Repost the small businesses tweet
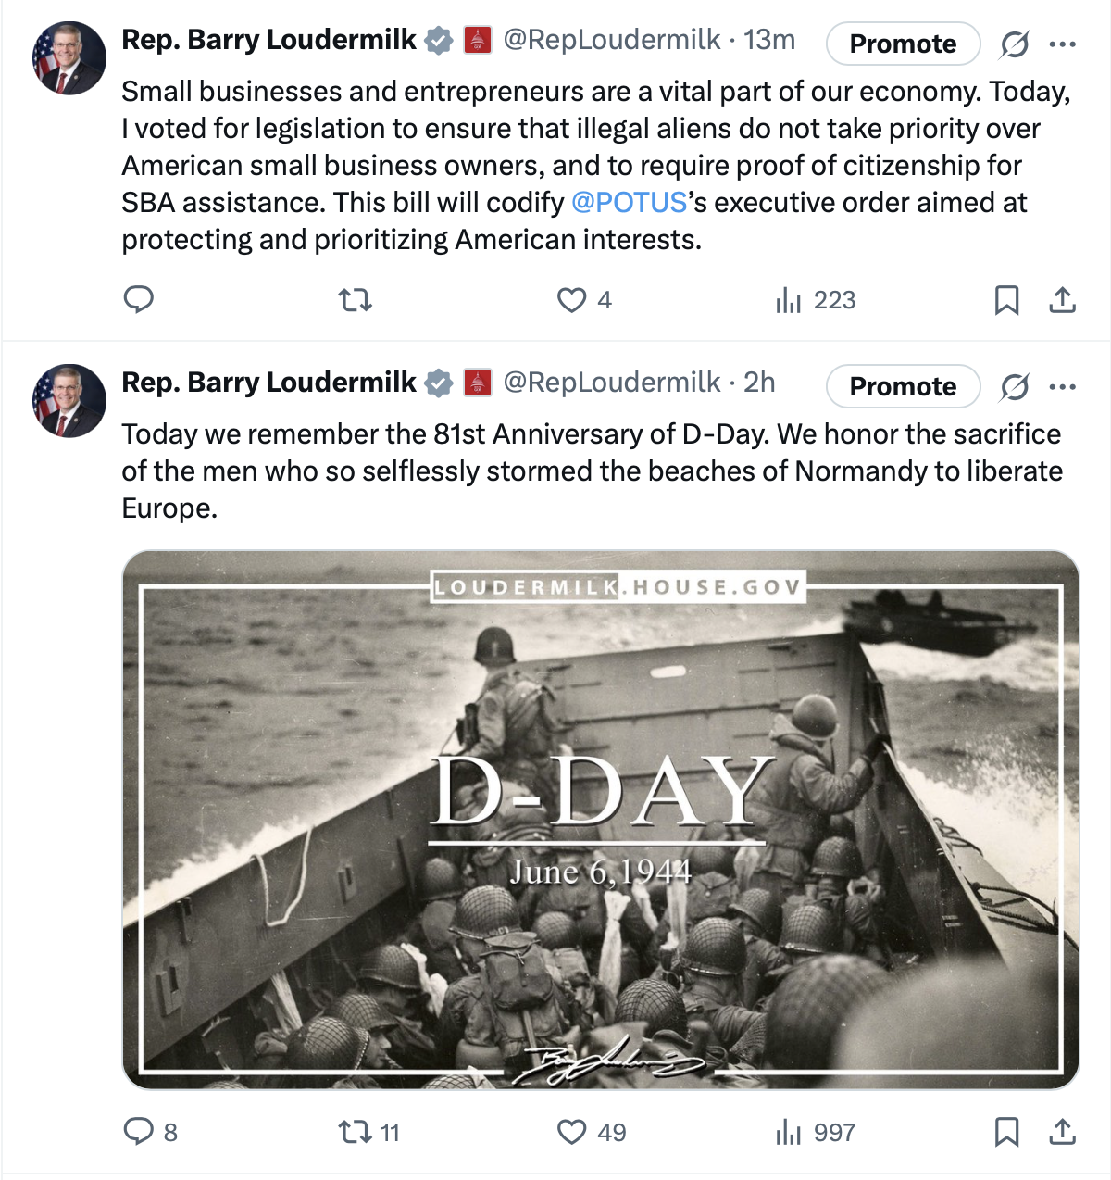 (356, 300)
